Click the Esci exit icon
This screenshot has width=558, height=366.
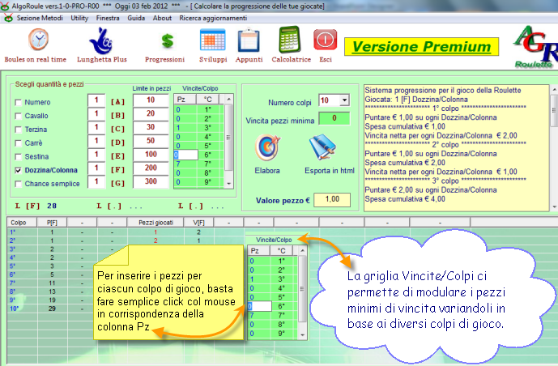tap(326, 40)
